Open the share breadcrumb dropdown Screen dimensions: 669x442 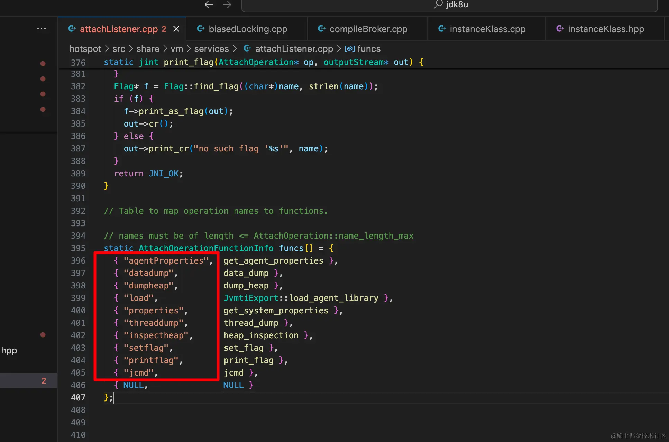coord(148,49)
